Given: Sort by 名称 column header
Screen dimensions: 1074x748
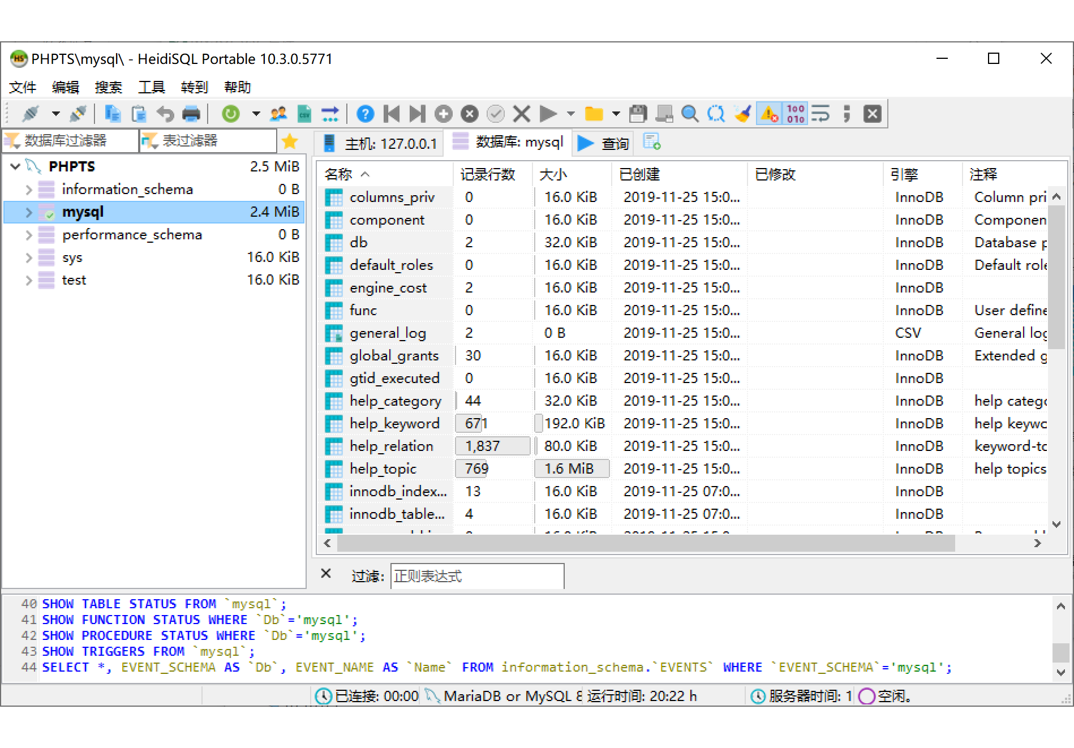Looking at the screenshot, I should pos(385,174).
